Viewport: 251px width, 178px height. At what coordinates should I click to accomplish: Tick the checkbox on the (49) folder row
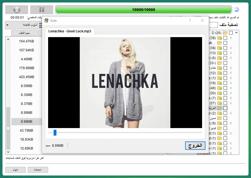click(x=225, y=88)
